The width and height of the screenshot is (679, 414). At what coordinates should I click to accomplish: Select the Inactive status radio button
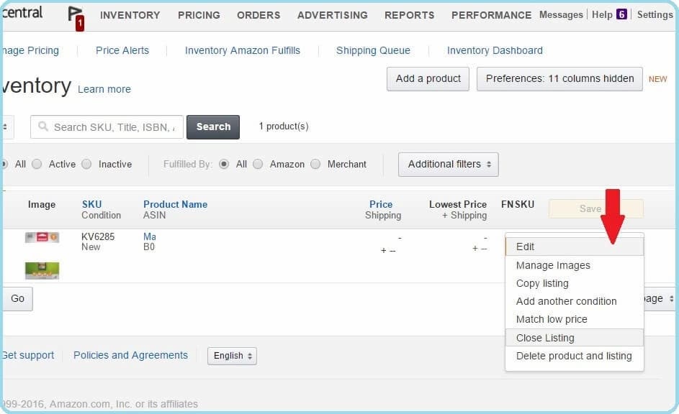86,164
